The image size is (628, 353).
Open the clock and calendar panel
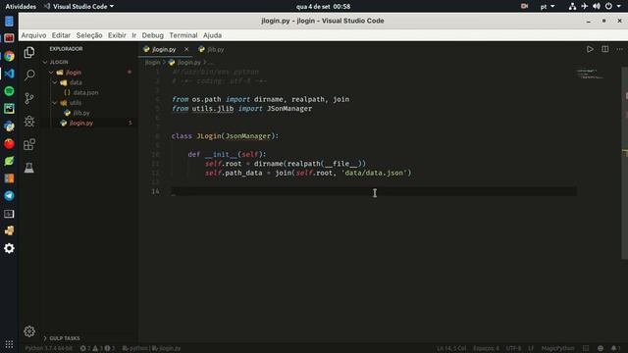(x=323, y=7)
